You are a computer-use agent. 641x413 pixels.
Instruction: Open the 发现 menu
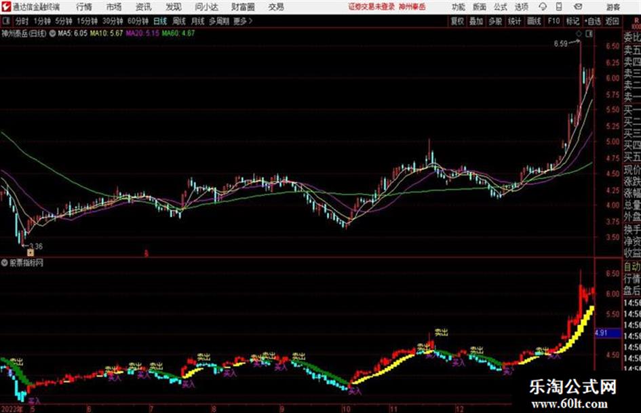click(174, 7)
